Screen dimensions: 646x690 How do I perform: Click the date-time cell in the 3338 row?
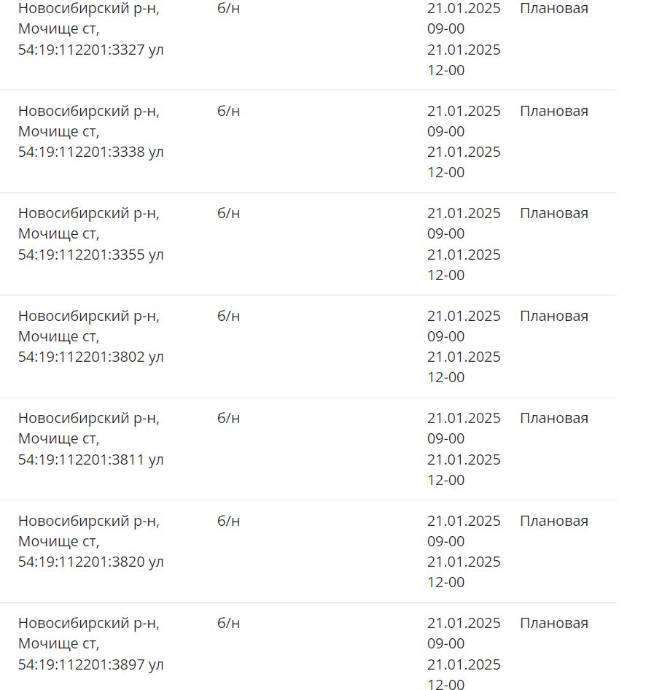tap(464, 142)
